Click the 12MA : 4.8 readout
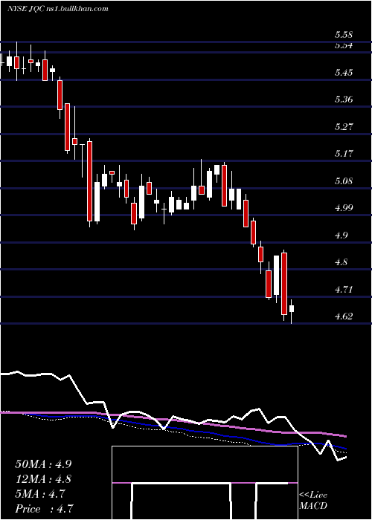 coord(43,479)
